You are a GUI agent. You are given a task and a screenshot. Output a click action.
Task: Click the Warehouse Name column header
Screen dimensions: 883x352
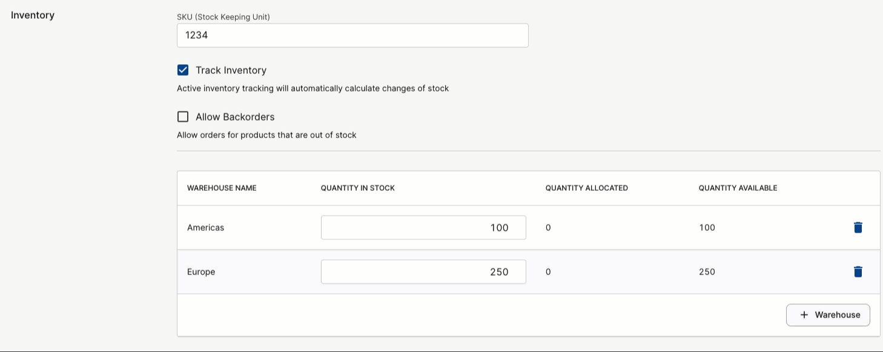(x=222, y=188)
